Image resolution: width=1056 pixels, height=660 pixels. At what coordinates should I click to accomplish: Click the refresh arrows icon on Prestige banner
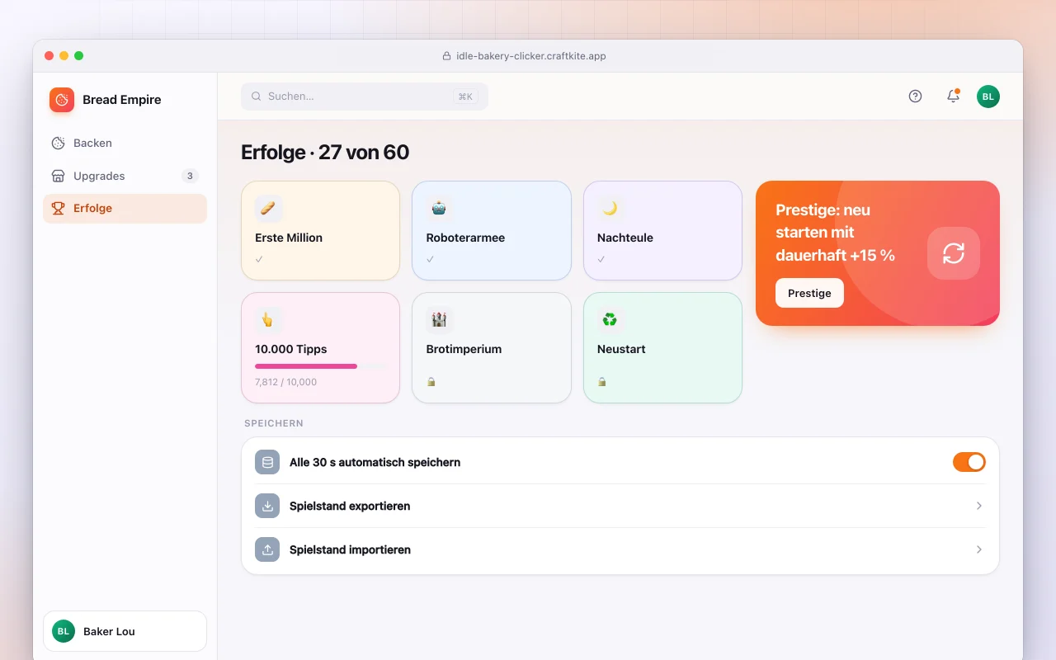pos(954,253)
